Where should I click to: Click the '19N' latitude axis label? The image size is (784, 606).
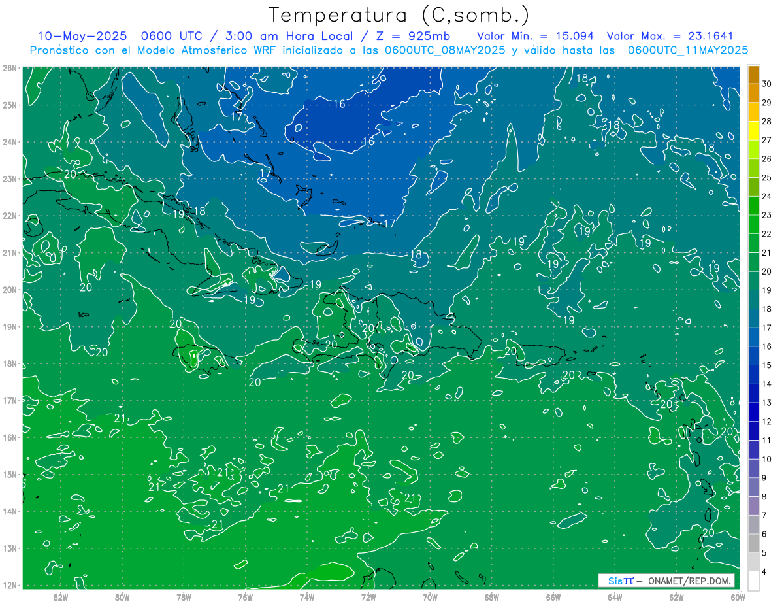pyautogui.click(x=9, y=326)
